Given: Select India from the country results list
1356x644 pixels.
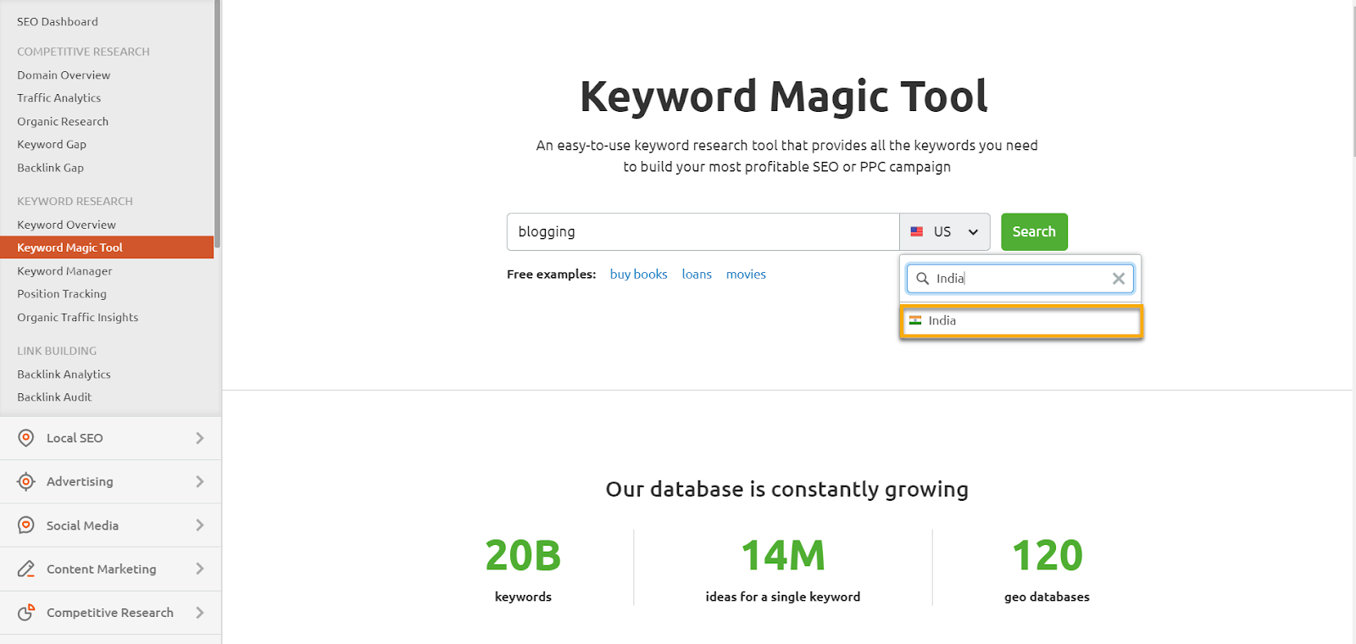Looking at the screenshot, I should pos(1021,321).
